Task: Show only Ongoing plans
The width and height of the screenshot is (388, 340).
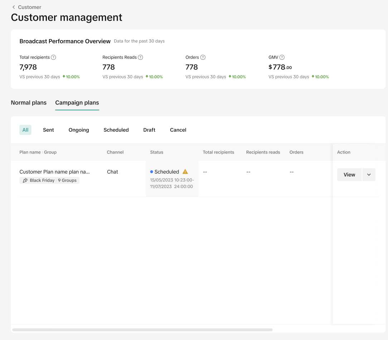Action: 79,130
